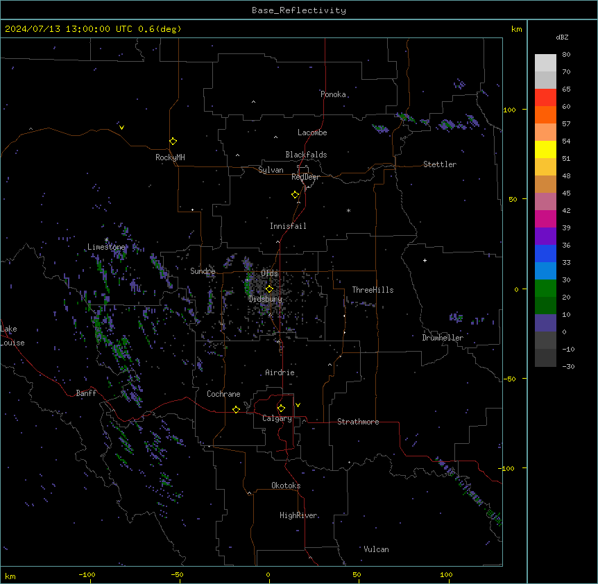This screenshot has width=598, height=584.
Task: Pick the blue 33-36 dBZ legend swatch
Action: (x=545, y=253)
